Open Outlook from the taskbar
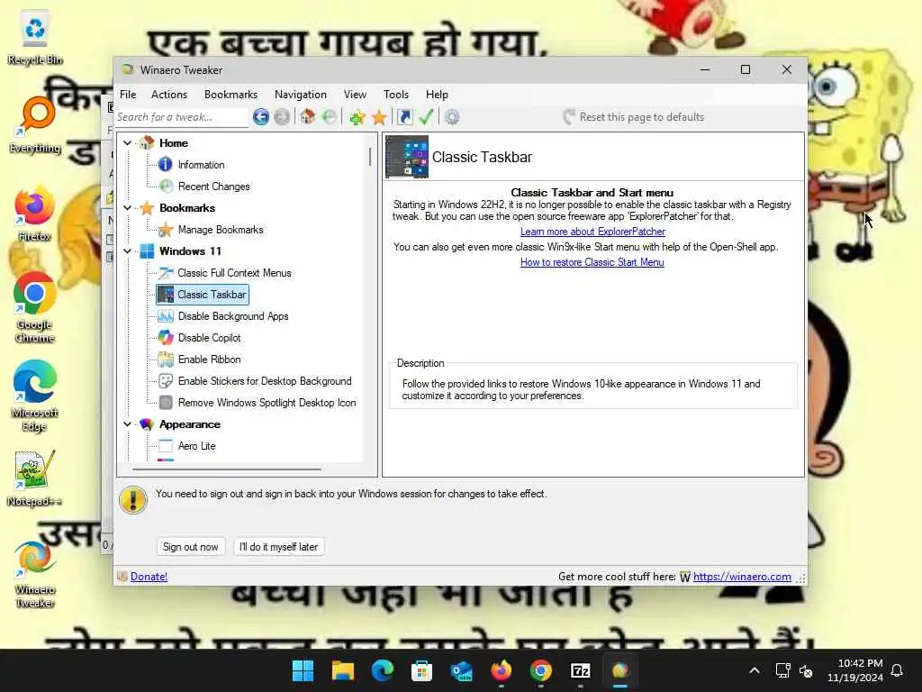922x692 pixels. [x=462, y=670]
